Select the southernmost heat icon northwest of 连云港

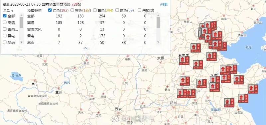tap(229, 103)
